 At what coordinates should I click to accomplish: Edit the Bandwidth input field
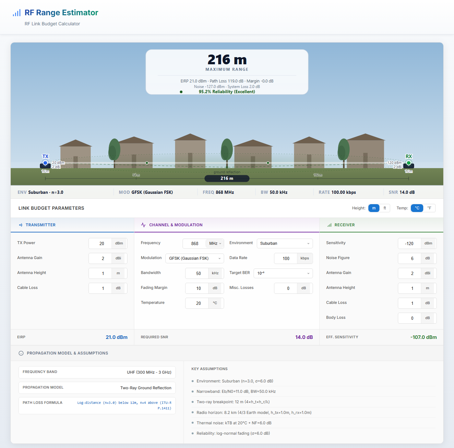coord(197,273)
